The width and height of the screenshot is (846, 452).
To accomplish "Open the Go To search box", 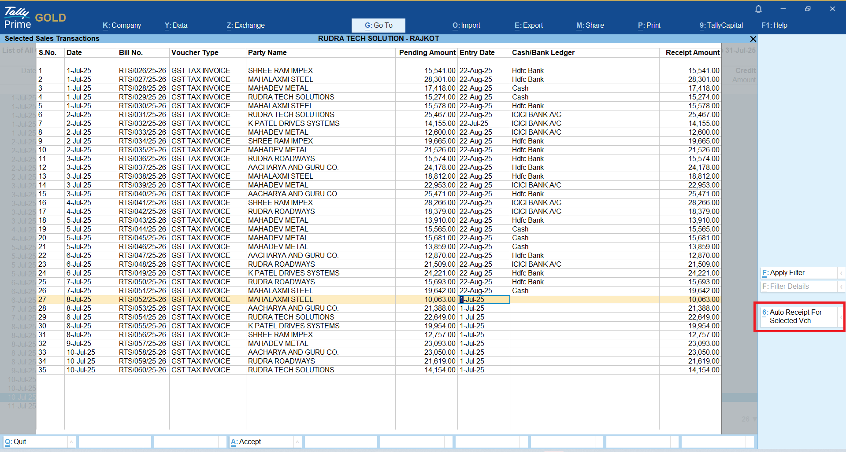I will pyautogui.click(x=378, y=26).
